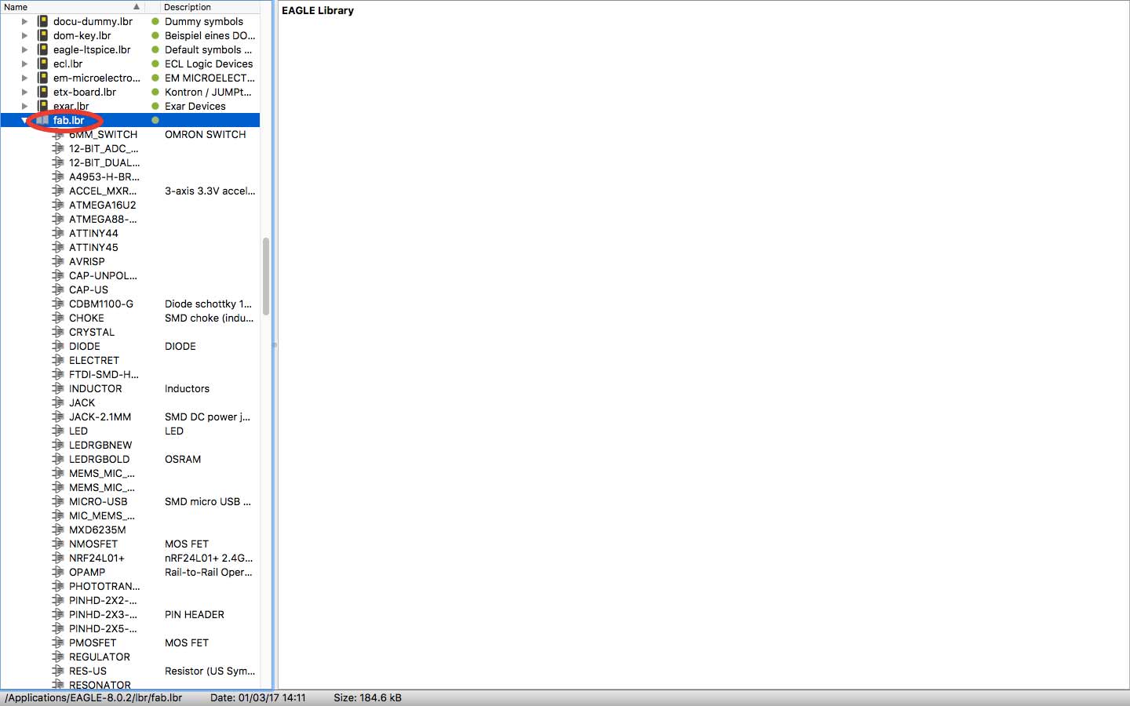1130x706 pixels.
Task: Toggle in-use dot for dom-key.lbr
Action: tap(155, 36)
